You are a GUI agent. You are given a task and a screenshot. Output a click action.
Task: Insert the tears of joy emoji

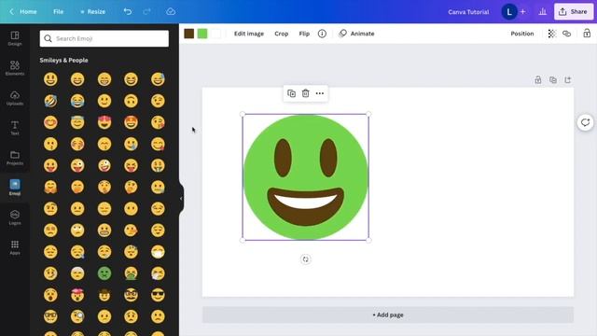click(77, 101)
